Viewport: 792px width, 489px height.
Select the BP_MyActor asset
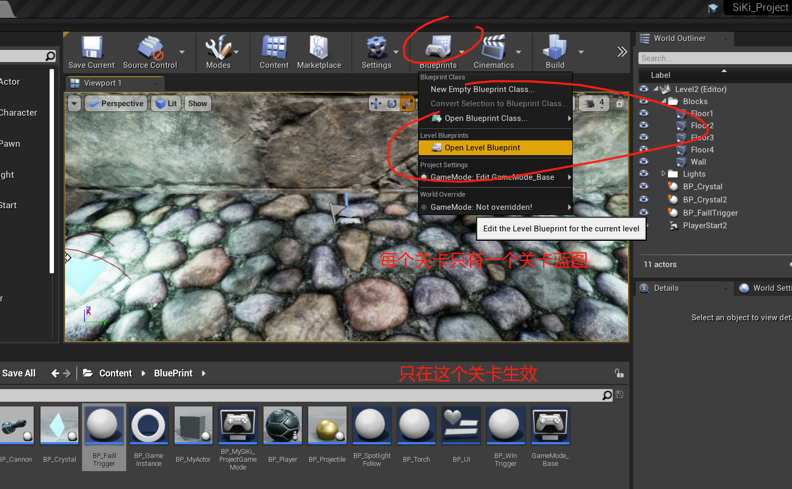pyautogui.click(x=194, y=425)
